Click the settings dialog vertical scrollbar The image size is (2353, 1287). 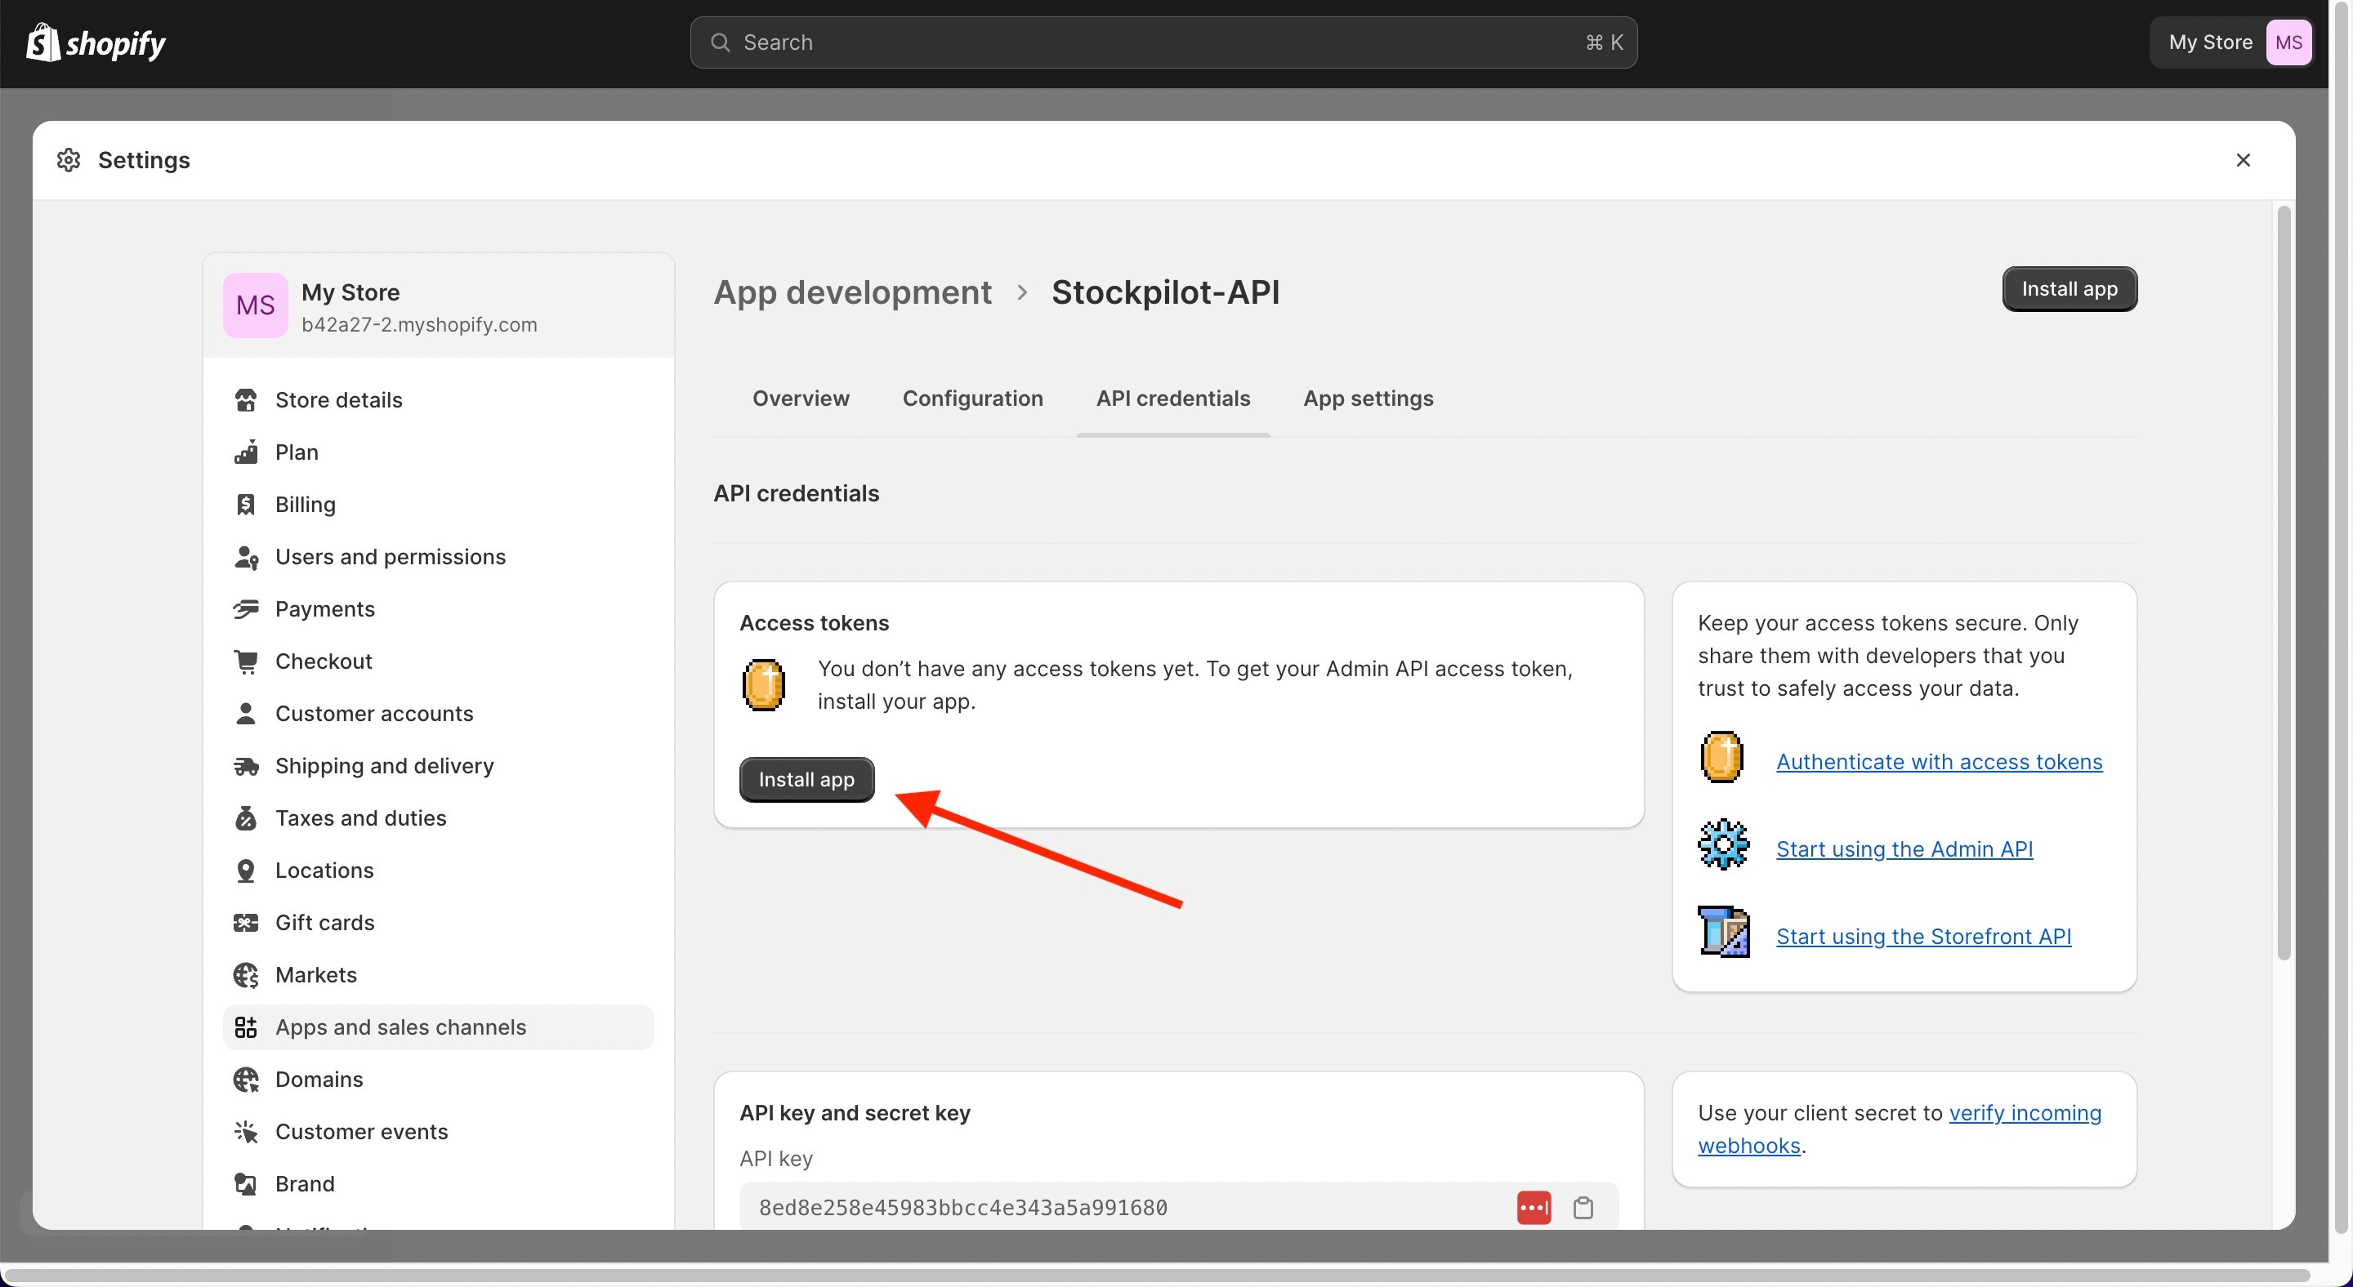click(2284, 583)
